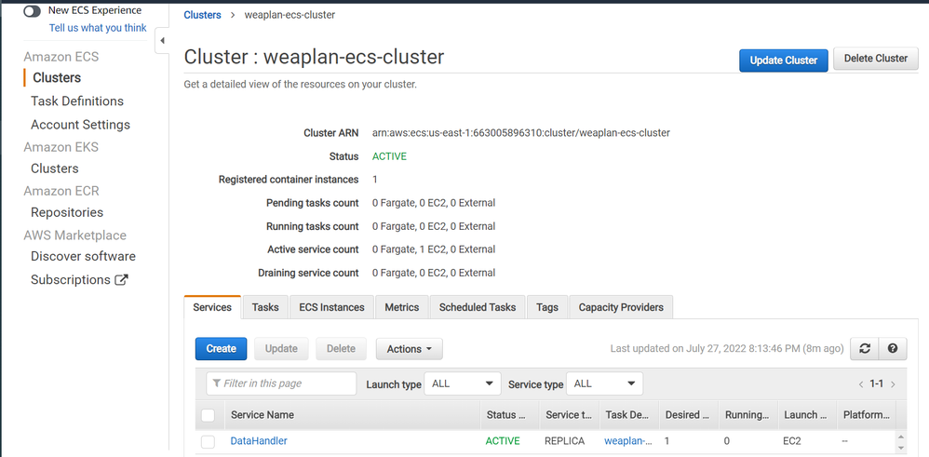Screen dimensions: 929x457
Task: Switch to the Tags tab
Action: [x=546, y=307]
